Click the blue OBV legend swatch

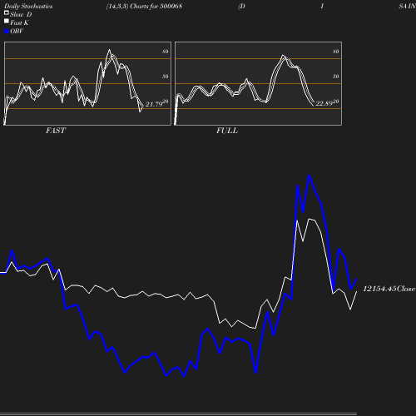[7, 32]
